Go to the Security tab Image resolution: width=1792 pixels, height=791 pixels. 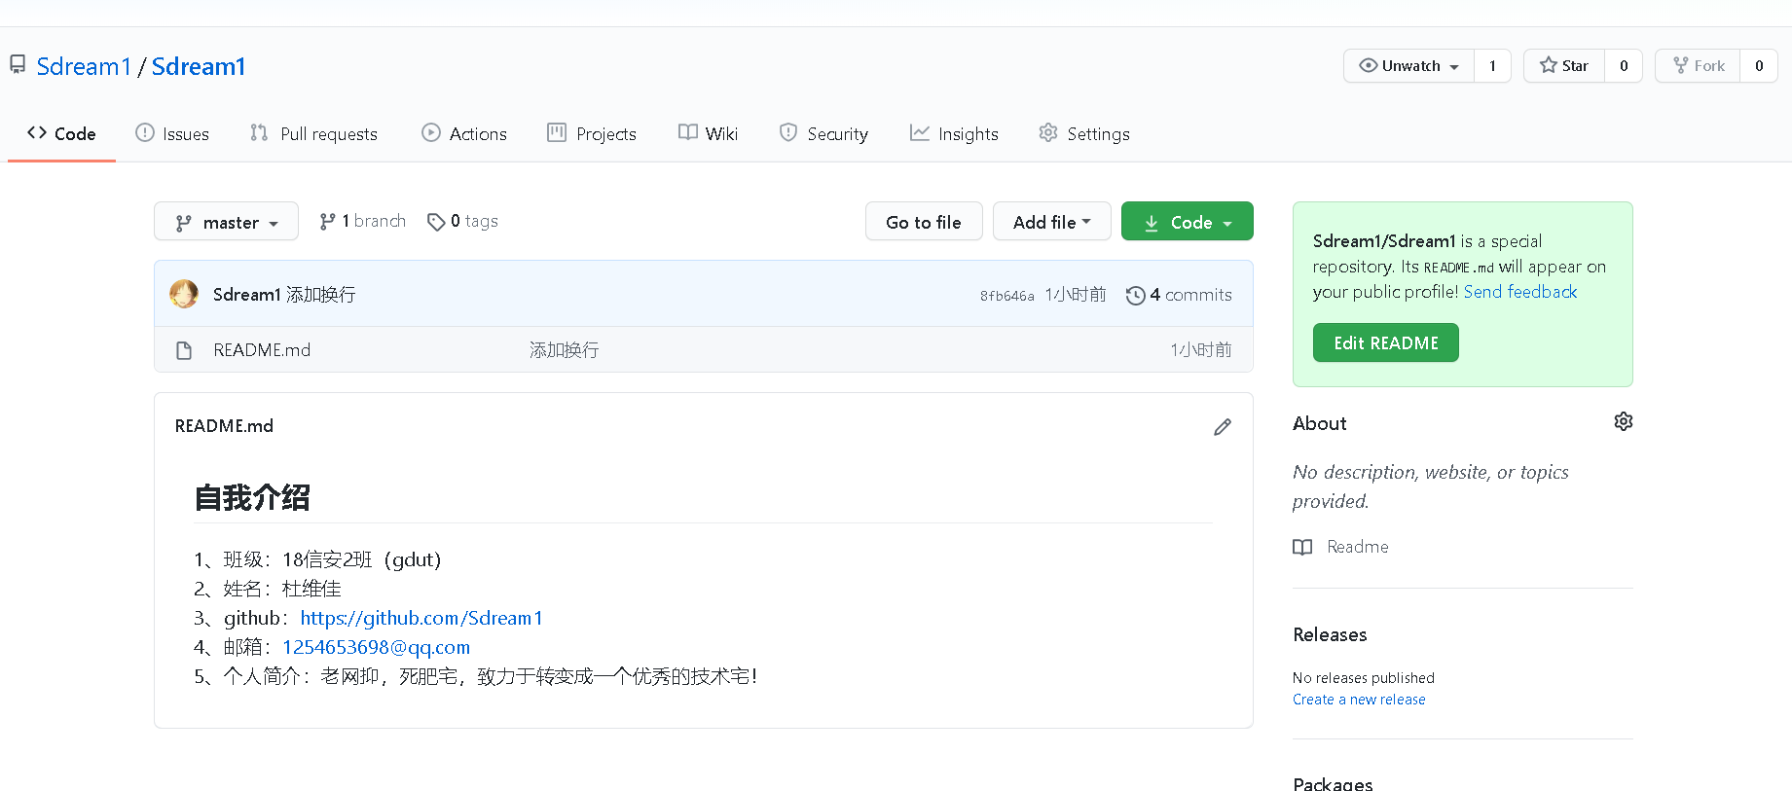click(823, 133)
